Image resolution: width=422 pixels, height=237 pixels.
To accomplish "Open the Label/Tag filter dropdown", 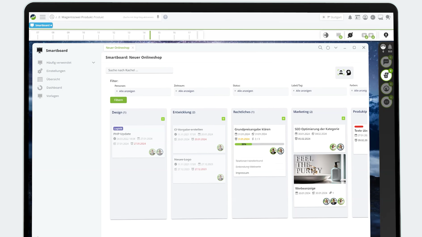I will pyautogui.click(x=319, y=91).
